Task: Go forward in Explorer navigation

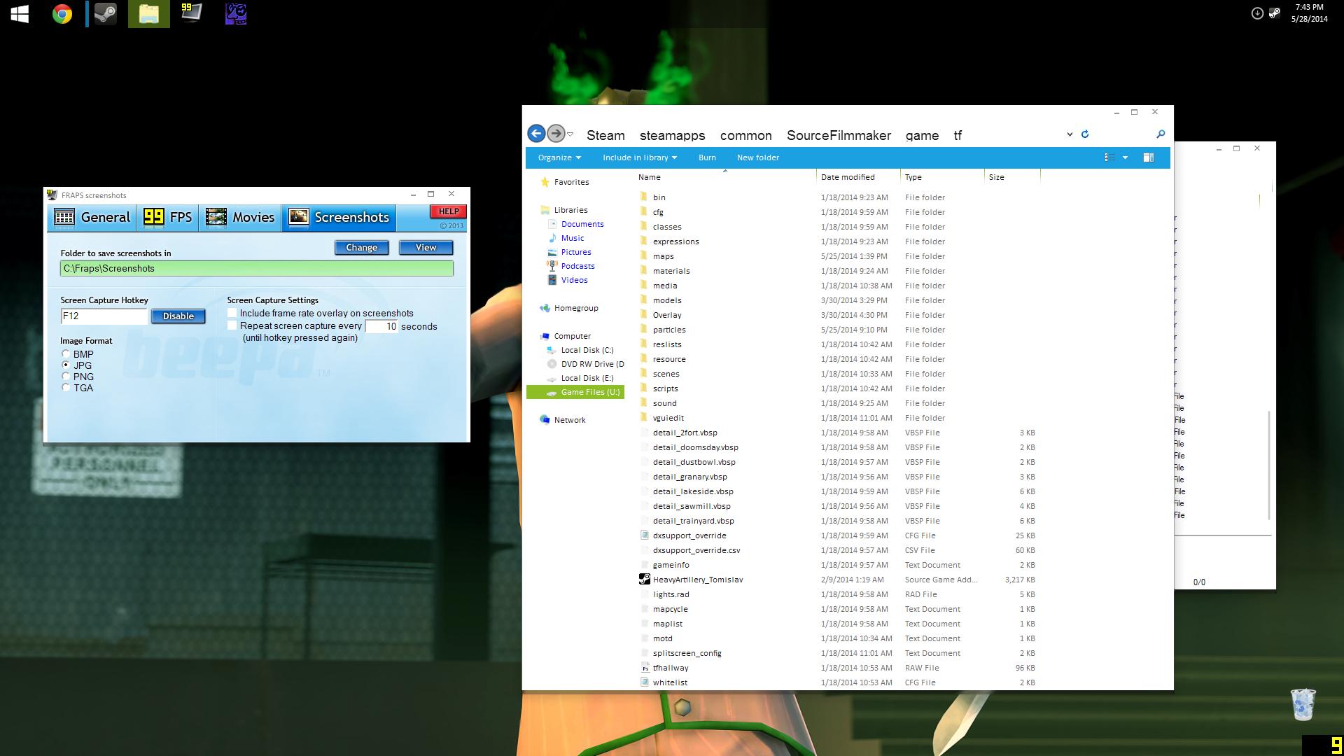Action: [x=556, y=133]
